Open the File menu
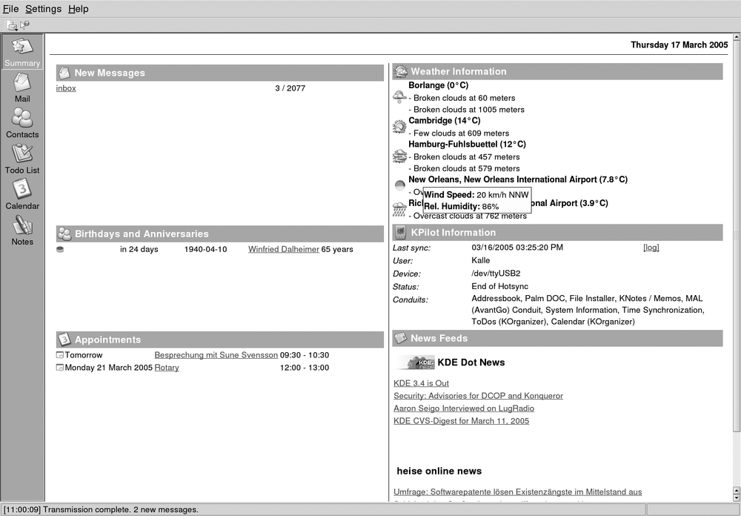 point(10,8)
